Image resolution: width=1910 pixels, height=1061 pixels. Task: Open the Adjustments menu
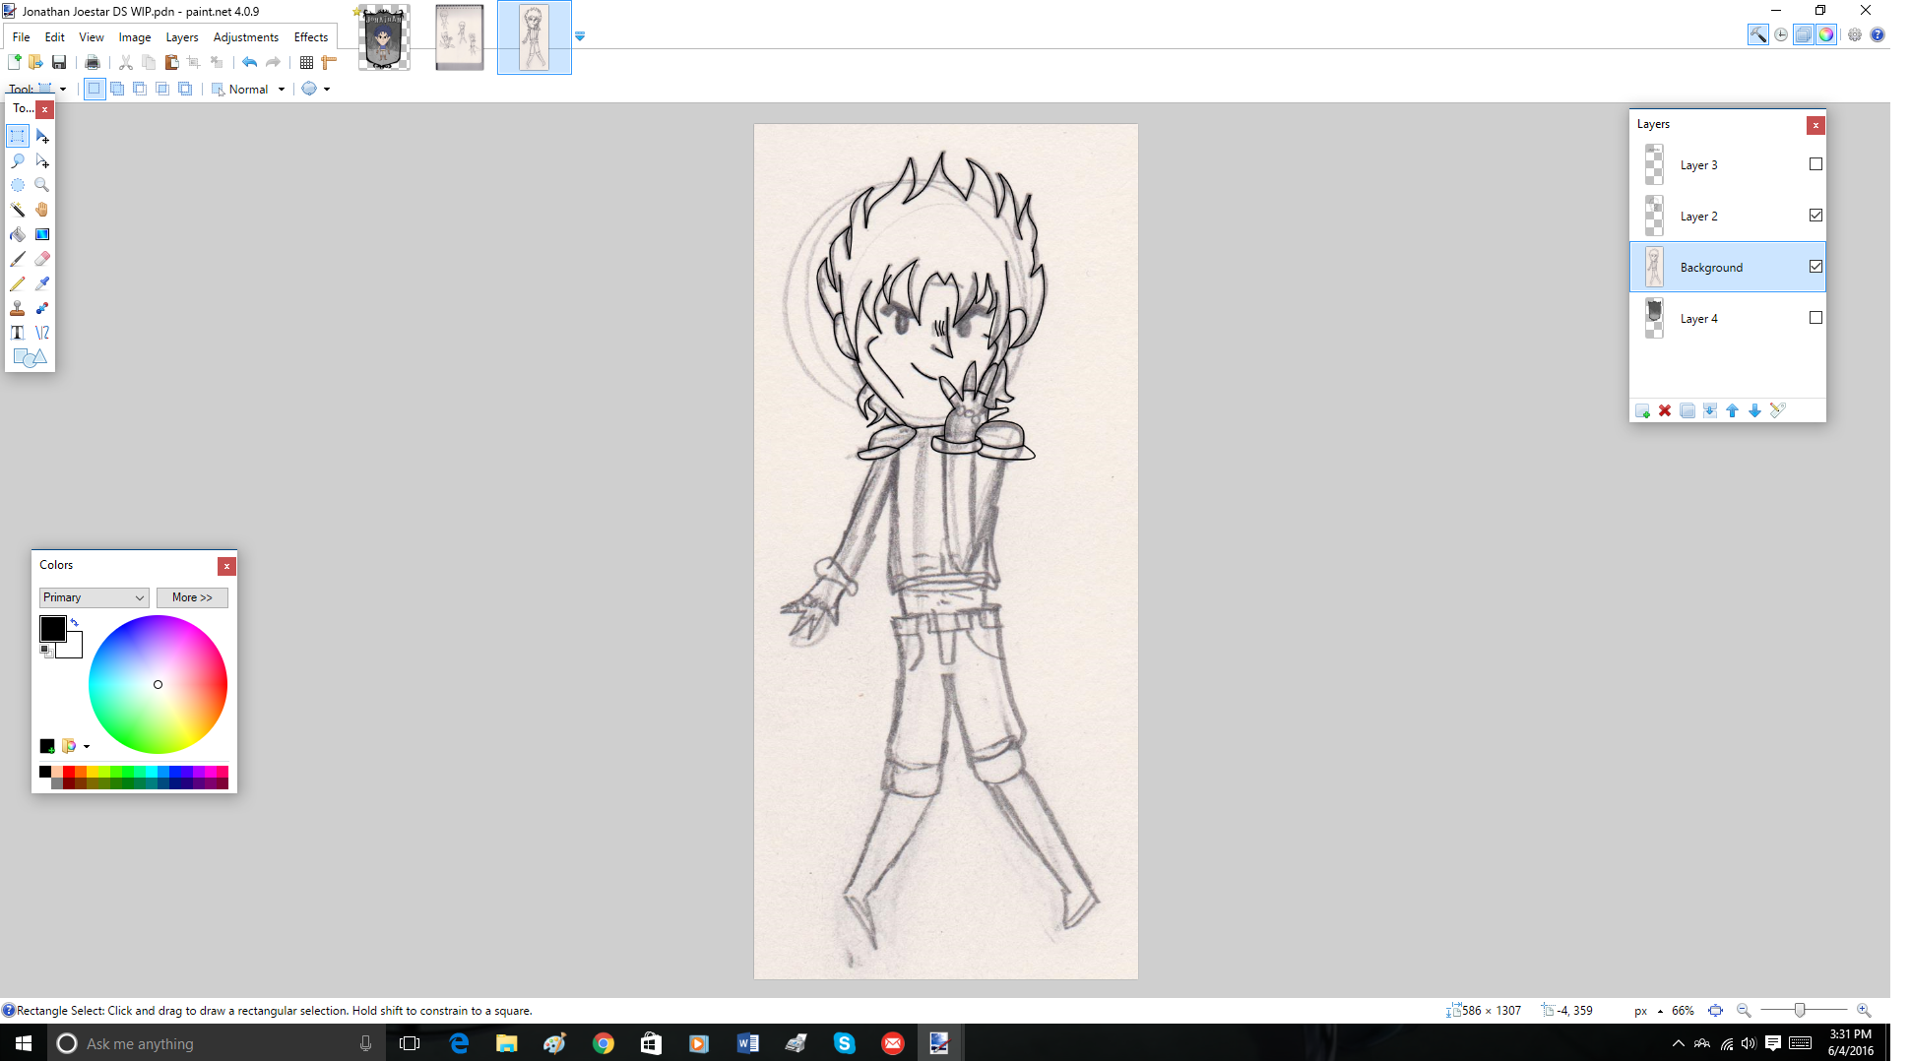pyautogui.click(x=245, y=37)
